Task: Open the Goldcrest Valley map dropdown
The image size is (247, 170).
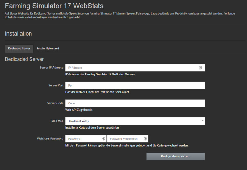Action: click(135, 121)
